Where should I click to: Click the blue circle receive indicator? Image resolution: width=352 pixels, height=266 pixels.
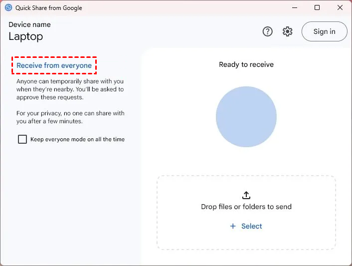coord(246,117)
